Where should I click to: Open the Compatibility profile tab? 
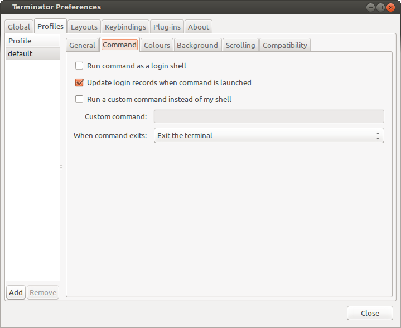click(285, 45)
